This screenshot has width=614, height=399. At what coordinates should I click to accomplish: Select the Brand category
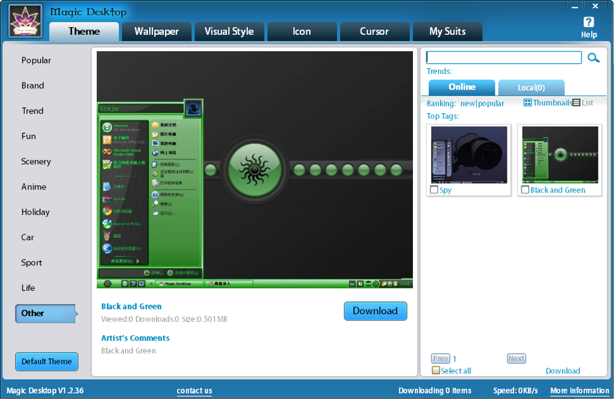(33, 85)
